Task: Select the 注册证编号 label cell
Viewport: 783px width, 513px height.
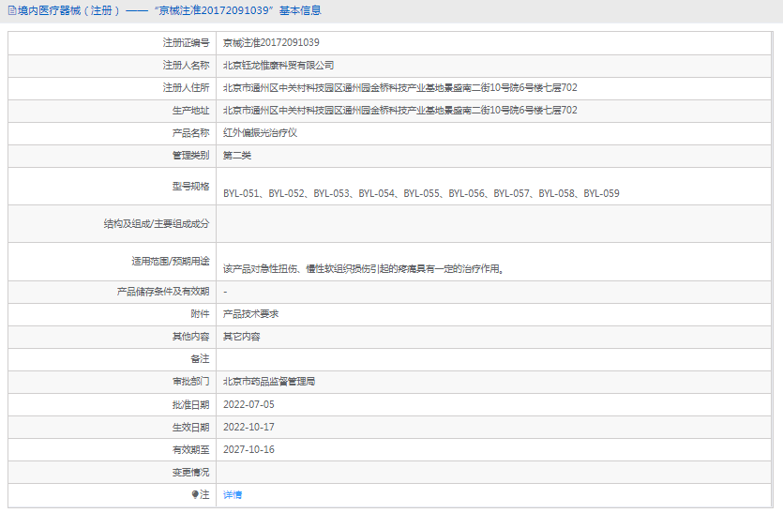Action: [x=113, y=43]
